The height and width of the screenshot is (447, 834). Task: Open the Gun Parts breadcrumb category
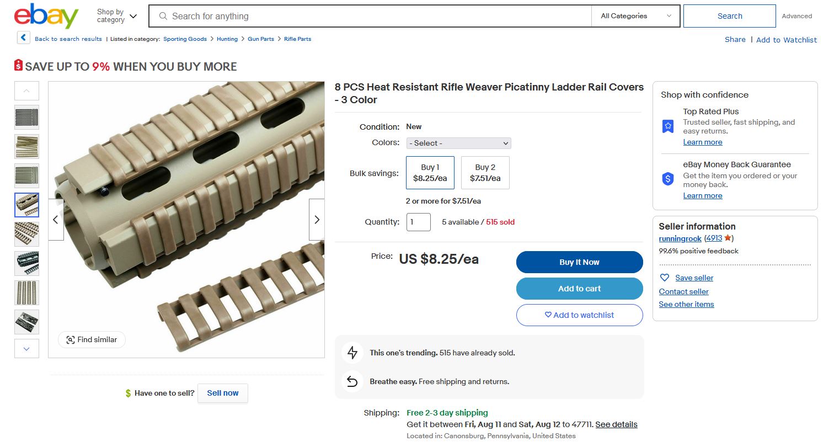click(x=261, y=39)
